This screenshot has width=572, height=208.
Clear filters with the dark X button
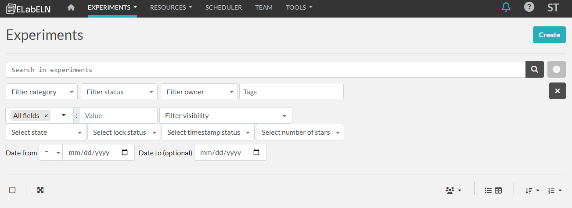tap(557, 91)
